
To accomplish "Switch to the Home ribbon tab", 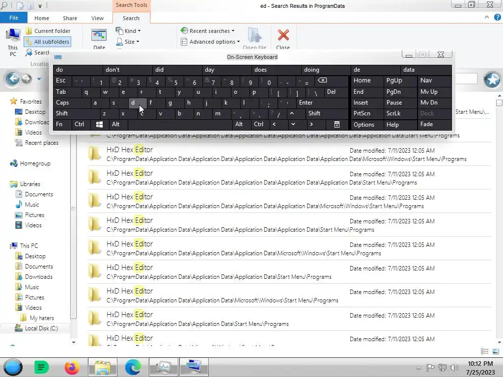I will 42,18.
